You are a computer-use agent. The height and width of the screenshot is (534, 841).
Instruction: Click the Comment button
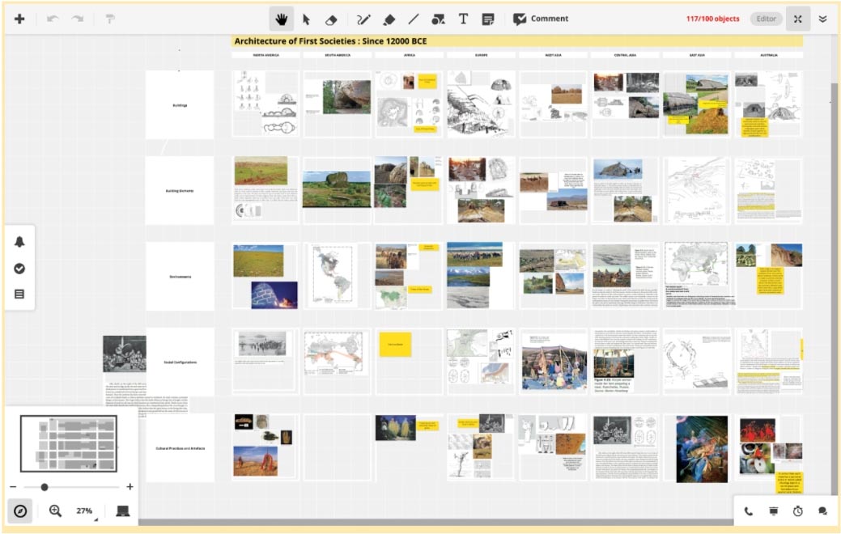[x=541, y=19]
